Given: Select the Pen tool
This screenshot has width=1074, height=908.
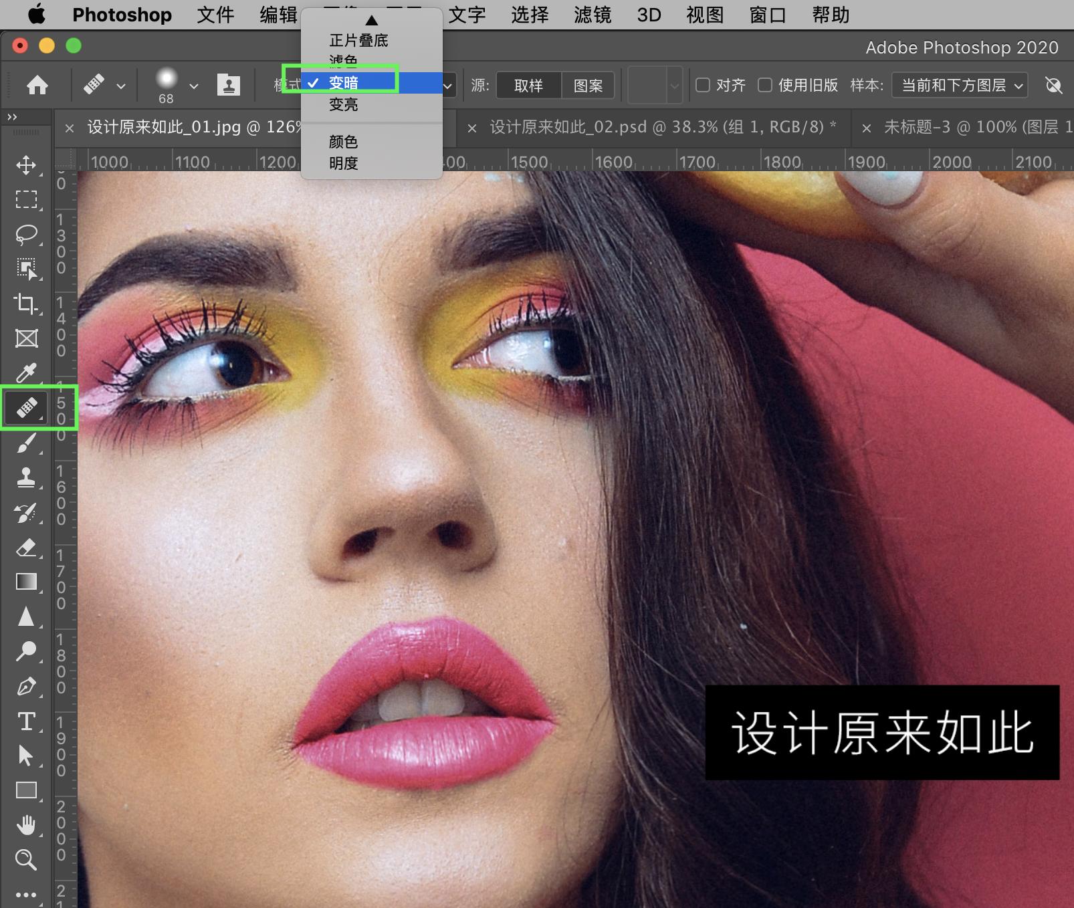Looking at the screenshot, I should pos(26,687).
